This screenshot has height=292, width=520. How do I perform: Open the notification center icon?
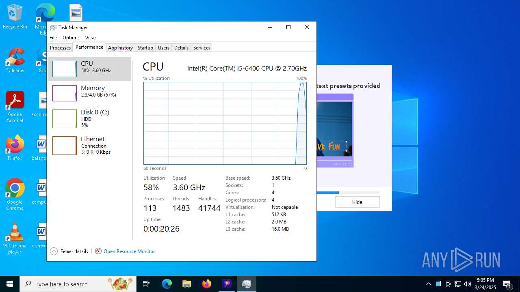(x=507, y=284)
